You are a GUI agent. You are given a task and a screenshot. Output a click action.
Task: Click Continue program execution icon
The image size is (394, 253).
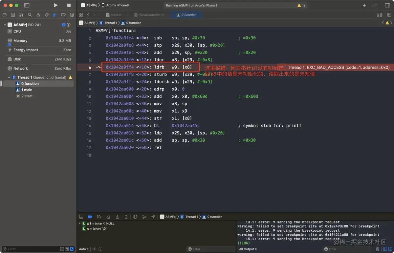[x=99, y=217]
